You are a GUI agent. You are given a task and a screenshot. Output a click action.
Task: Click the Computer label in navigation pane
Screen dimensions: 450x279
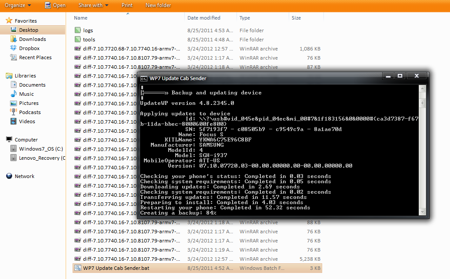[x=26, y=140]
